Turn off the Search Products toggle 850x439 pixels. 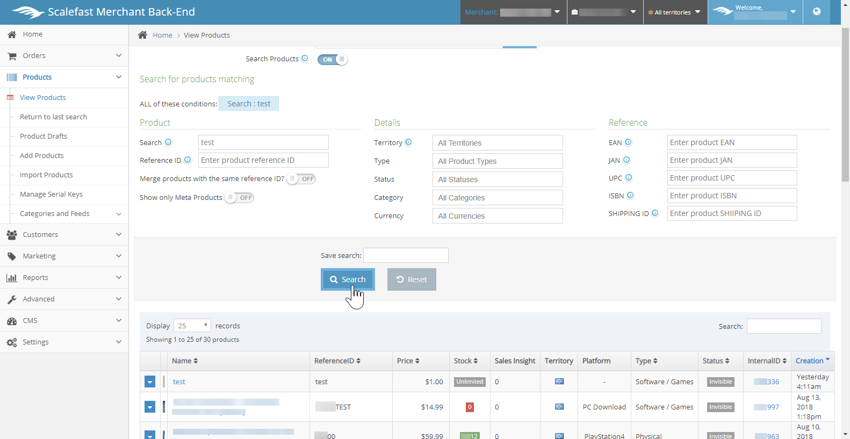click(x=332, y=60)
